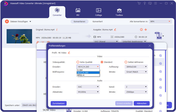Click the orange split plus icon
176x112 pixels.
pyautogui.click(x=146, y=30)
